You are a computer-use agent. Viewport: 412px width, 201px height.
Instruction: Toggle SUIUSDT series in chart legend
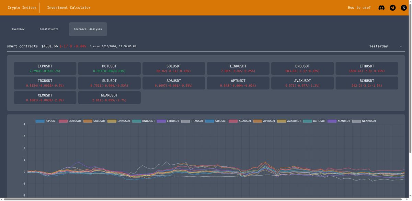pyautogui.click(x=216, y=121)
